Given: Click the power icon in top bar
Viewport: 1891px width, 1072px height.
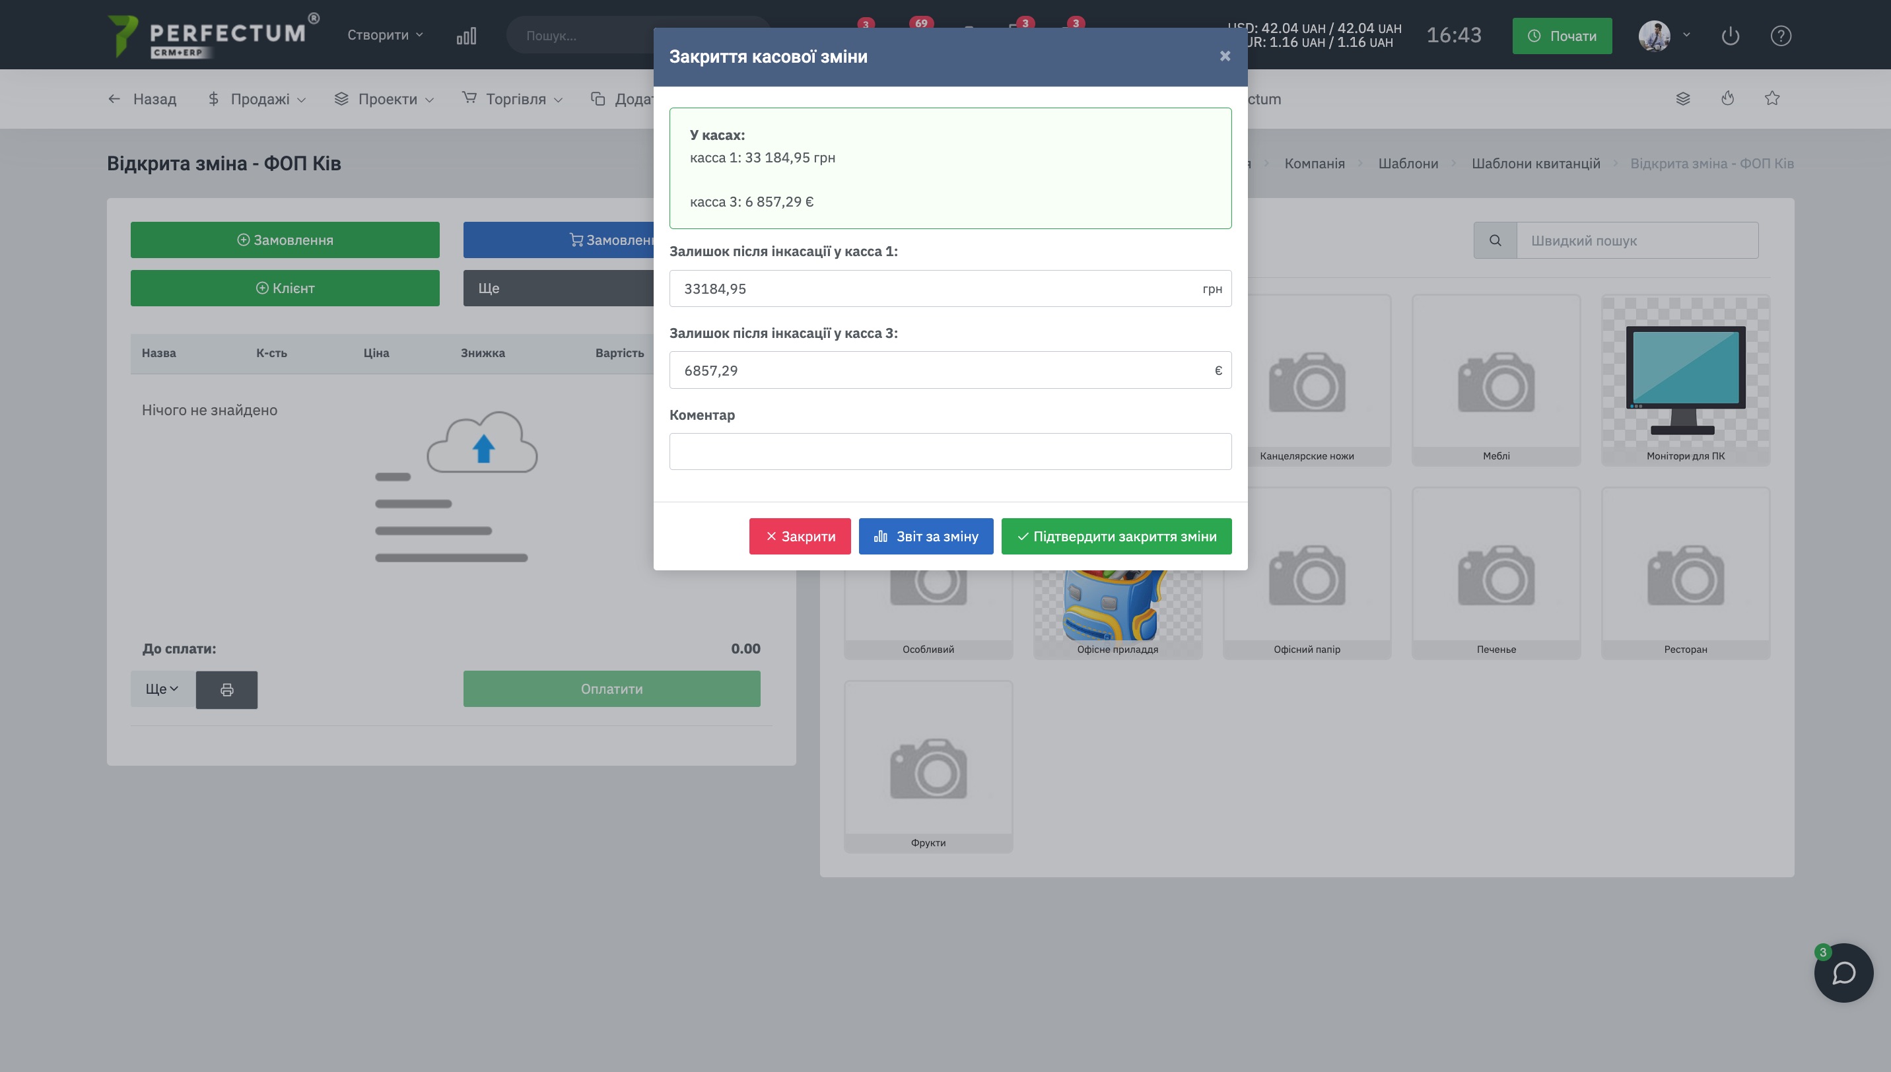Looking at the screenshot, I should click(1730, 36).
